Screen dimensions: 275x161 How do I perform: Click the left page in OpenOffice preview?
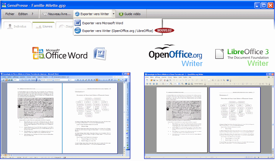182,120
